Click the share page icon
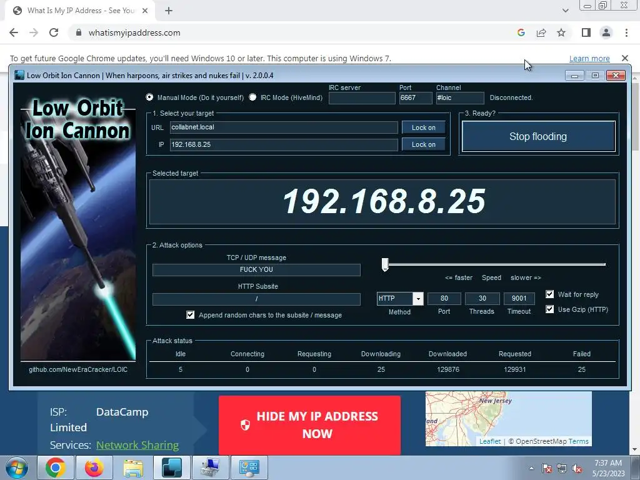Image resolution: width=640 pixels, height=480 pixels. [x=541, y=32]
